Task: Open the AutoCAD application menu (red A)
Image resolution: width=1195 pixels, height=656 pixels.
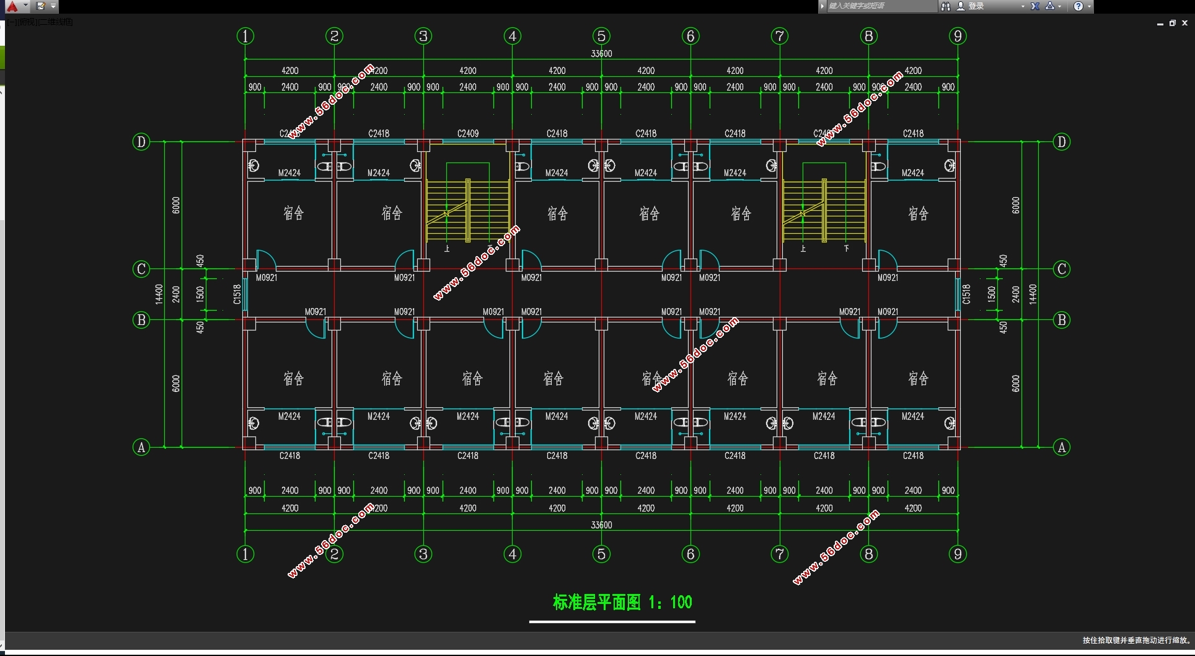Action: coord(12,6)
